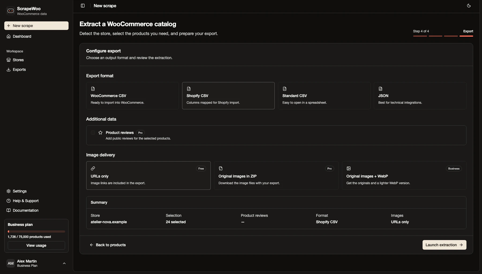Choose URLs only image delivery
Screen dimensions: 482x274
[x=148, y=175]
